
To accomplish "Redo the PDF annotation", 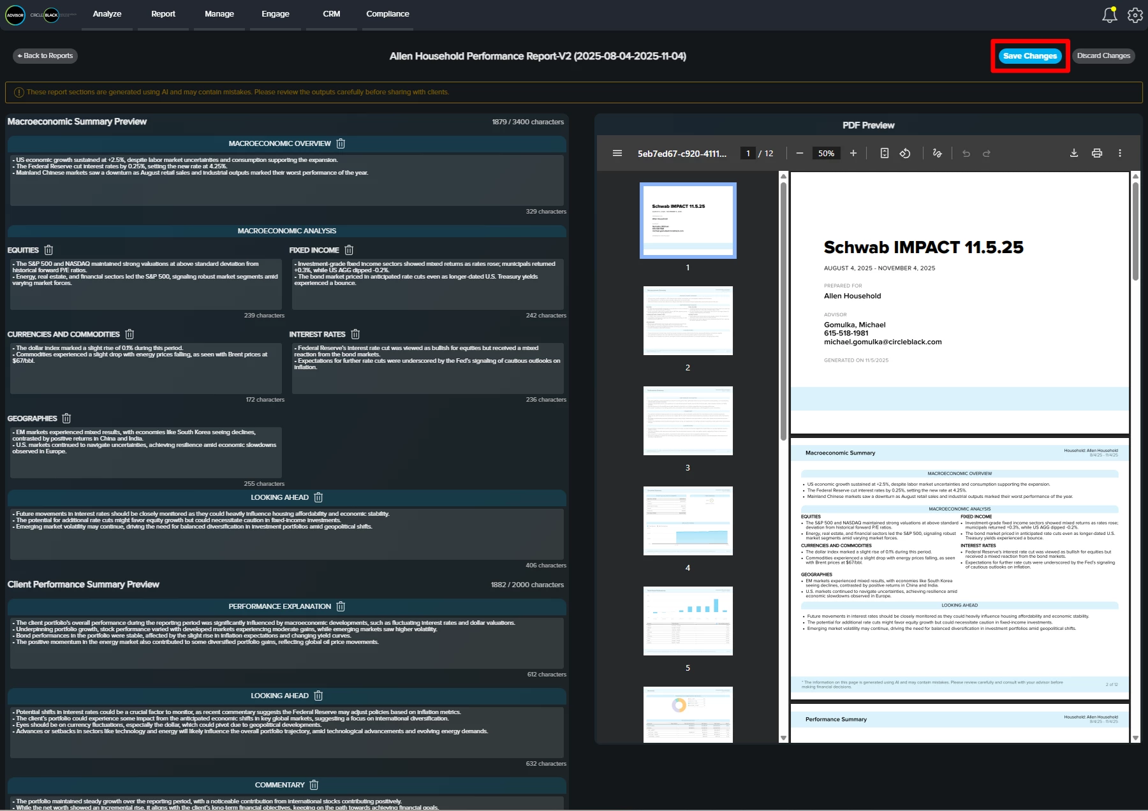I will tap(987, 153).
